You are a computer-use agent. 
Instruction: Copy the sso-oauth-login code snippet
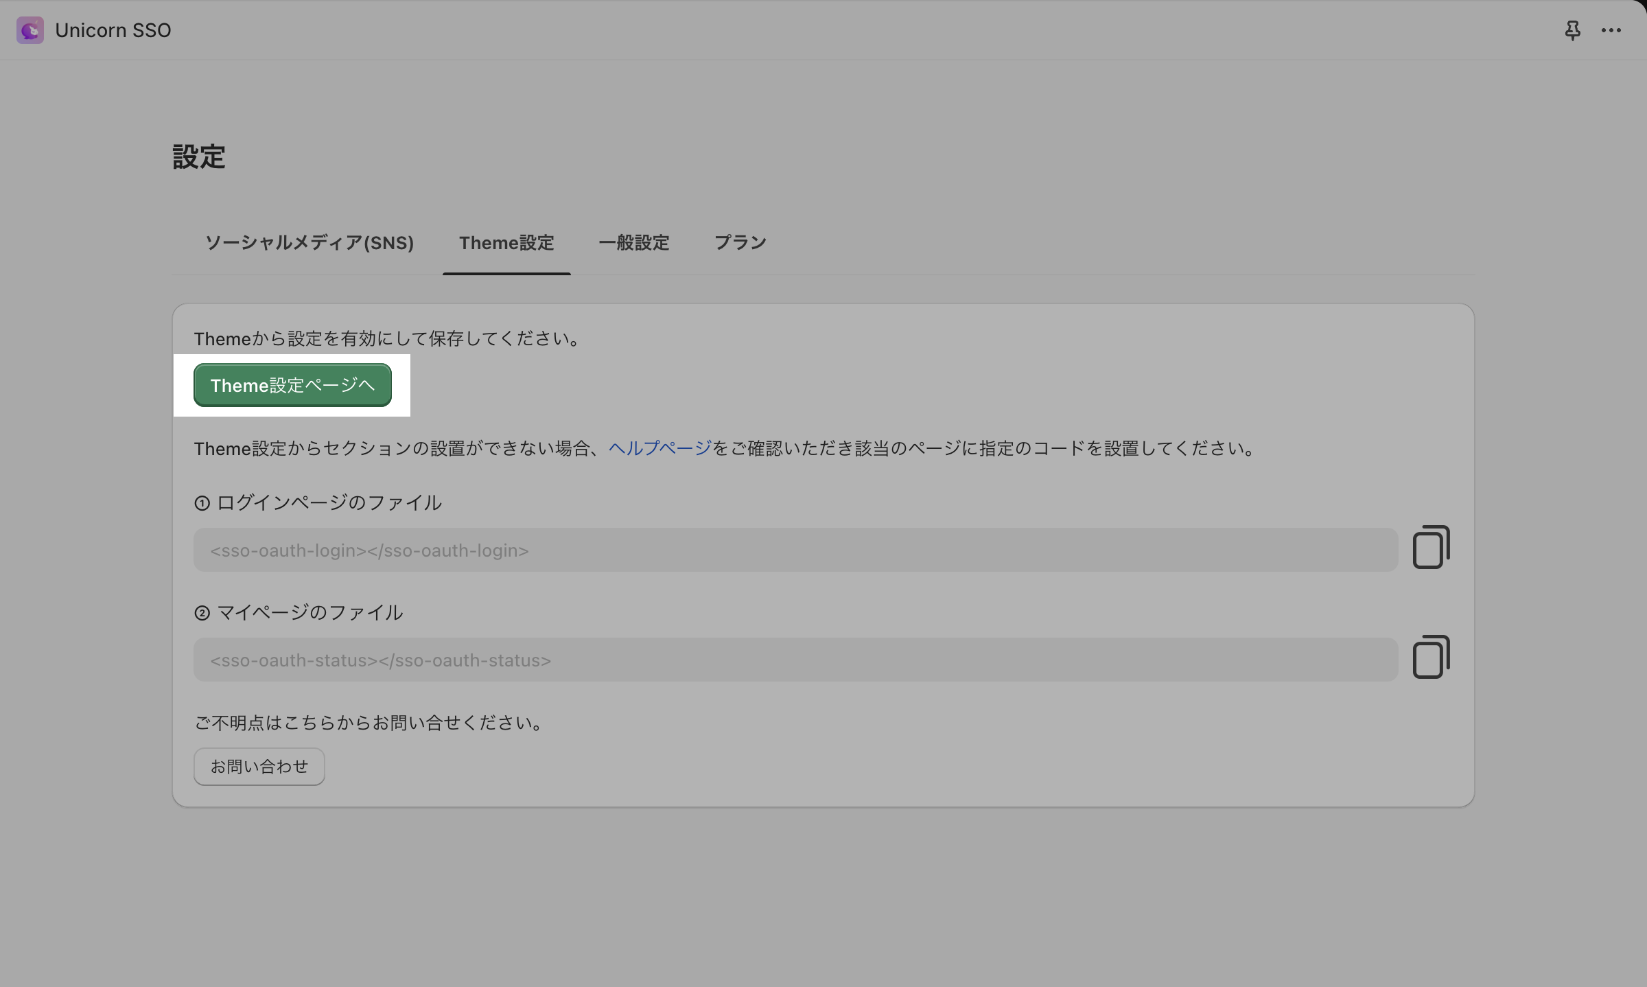[x=1431, y=548]
